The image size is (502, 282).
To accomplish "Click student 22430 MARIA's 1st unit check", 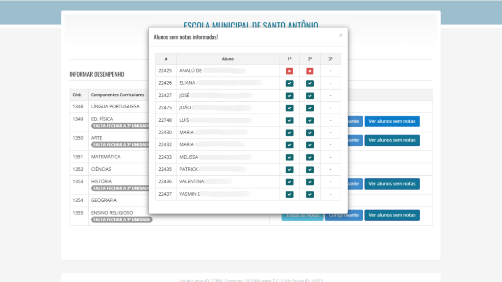I will point(289,133).
